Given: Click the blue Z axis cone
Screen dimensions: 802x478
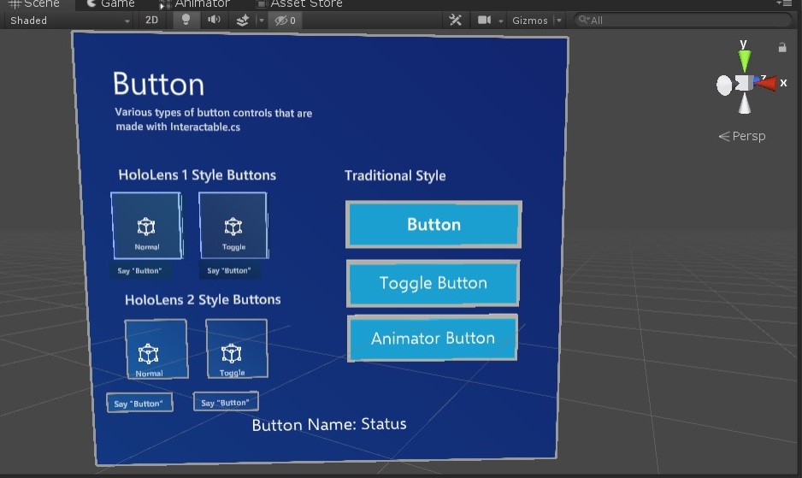Looking at the screenshot, I should 756,80.
